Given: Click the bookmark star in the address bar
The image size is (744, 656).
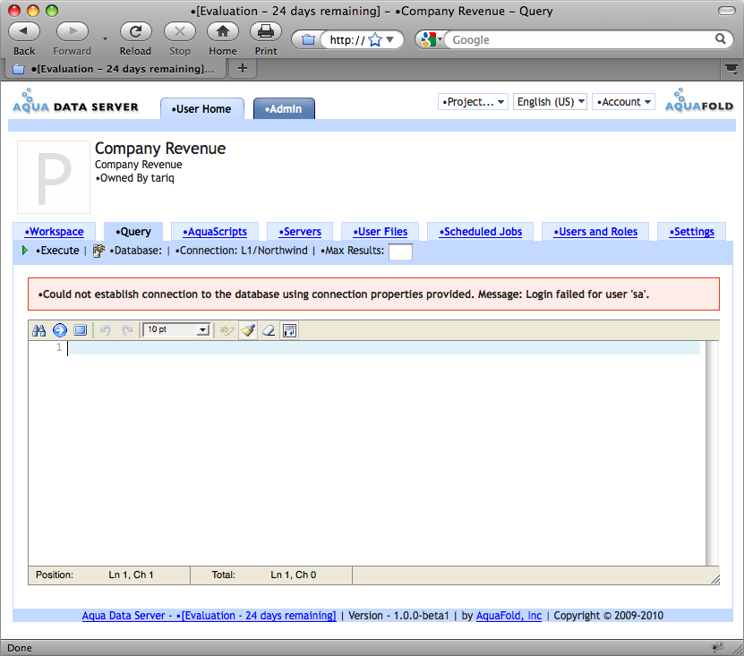Looking at the screenshot, I should tap(375, 40).
